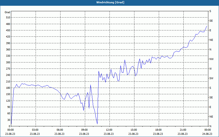219x137 pixels.
Task: Click the Grad unit label on the y-axis
Action: click(7, 12)
